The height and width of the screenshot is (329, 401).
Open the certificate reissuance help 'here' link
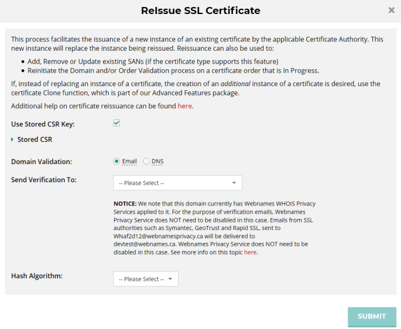[x=185, y=106]
